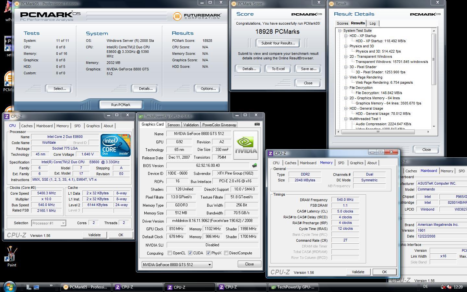Collapse the 3D - Pixel Shader node
The image size is (467, 292).
click(346, 67)
